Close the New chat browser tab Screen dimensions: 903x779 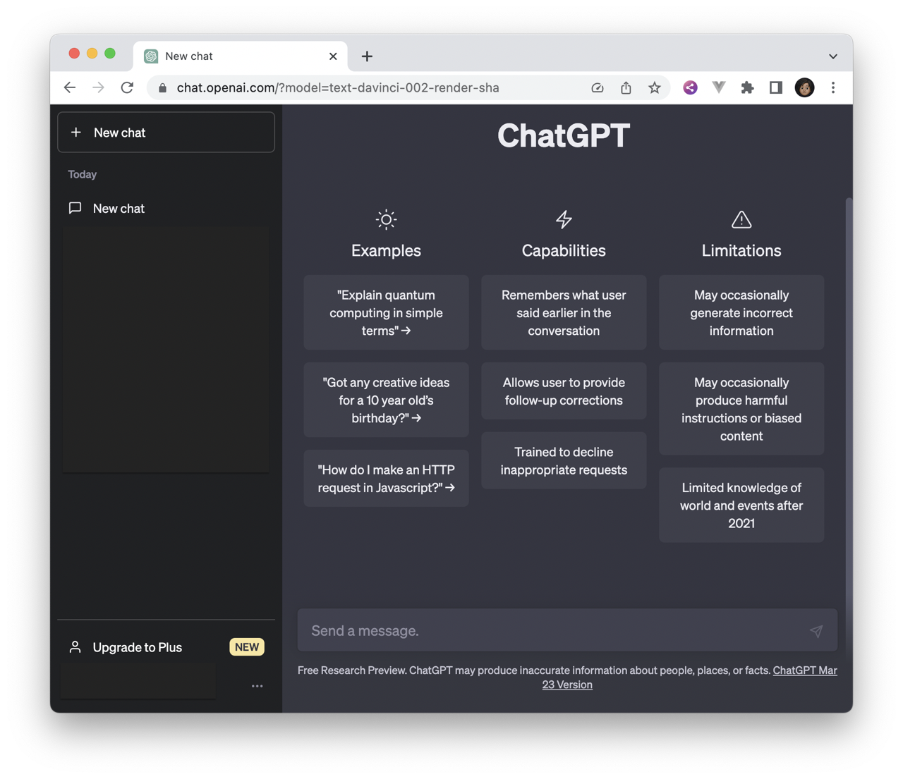[x=333, y=56]
